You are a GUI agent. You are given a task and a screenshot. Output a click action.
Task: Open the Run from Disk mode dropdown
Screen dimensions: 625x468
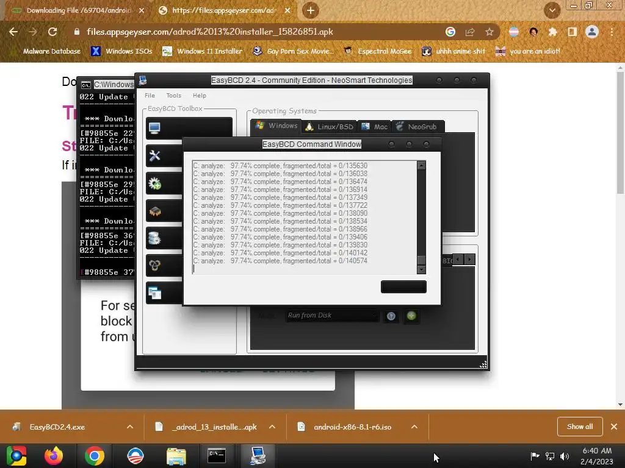[331, 316]
